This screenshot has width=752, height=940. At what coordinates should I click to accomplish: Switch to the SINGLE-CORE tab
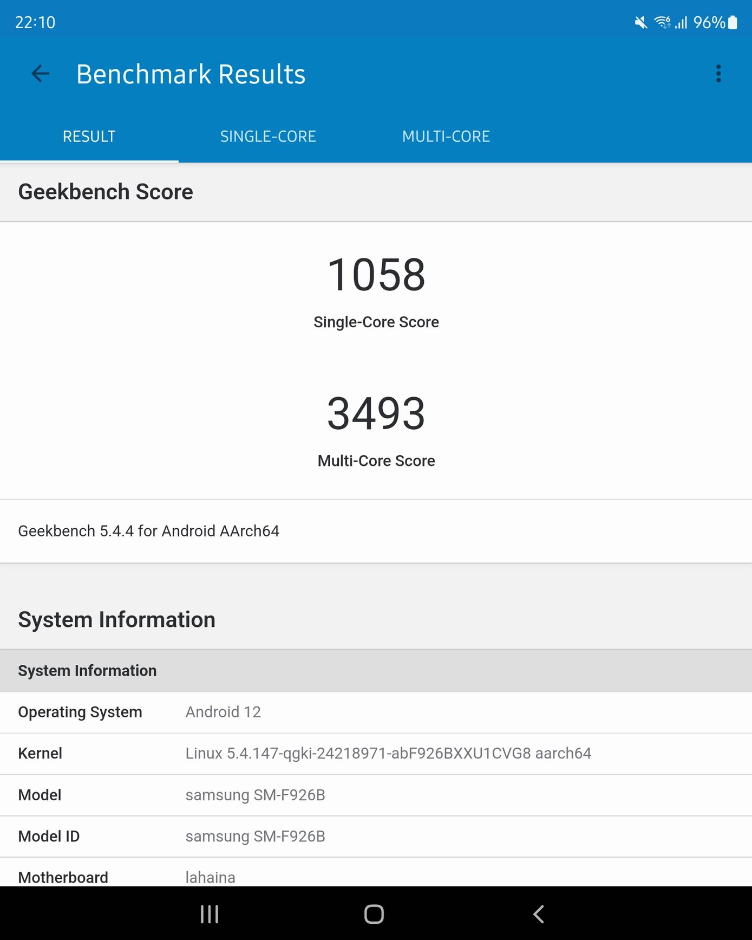pos(268,137)
